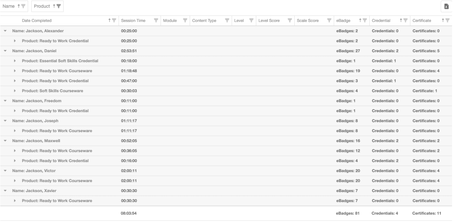
Task: Collapse the Jackson, Maxwell group
Action: click(x=5, y=141)
